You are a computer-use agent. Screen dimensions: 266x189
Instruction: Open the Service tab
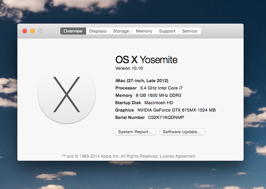(190, 31)
